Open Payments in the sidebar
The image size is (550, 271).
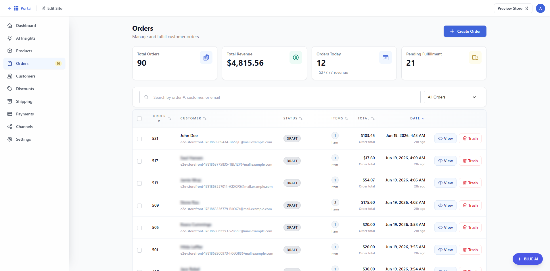click(x=34, y=114)
